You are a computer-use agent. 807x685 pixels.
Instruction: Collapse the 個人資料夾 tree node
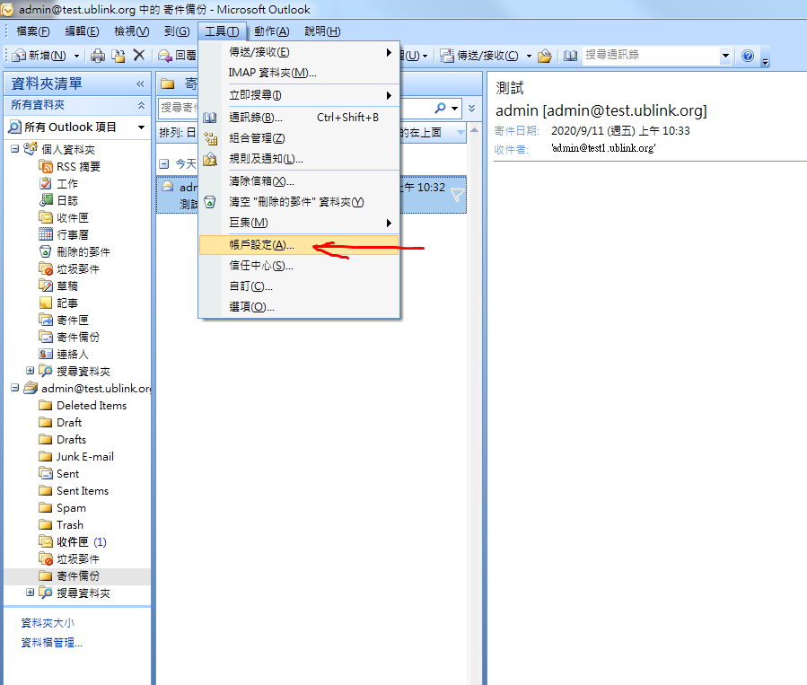(x=14, y=149)
